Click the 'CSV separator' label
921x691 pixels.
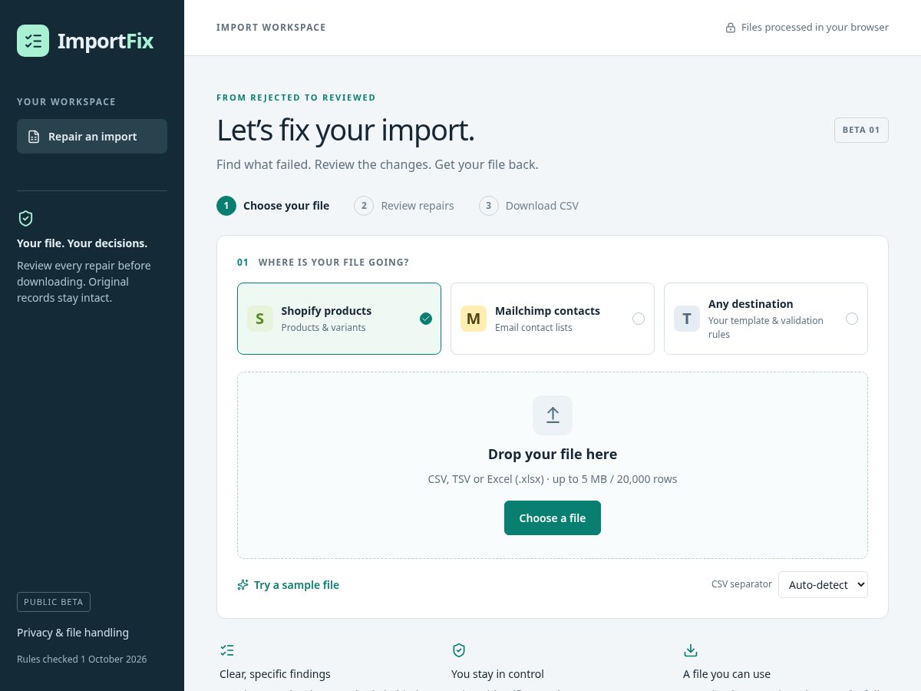pos(741,584)
